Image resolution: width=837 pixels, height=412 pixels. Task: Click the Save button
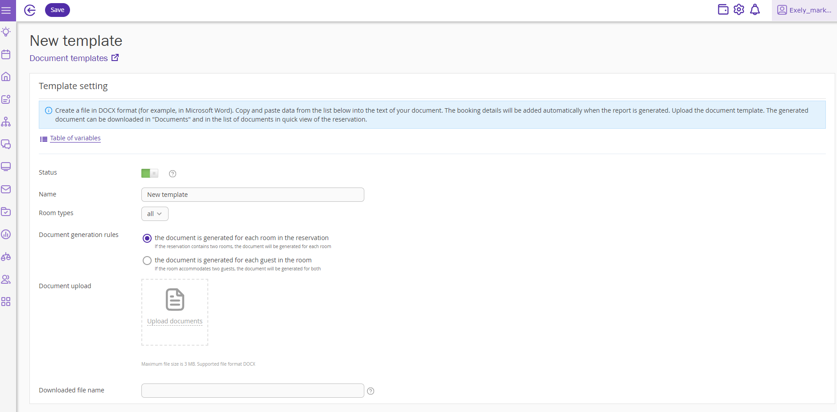tap(57, 9)
